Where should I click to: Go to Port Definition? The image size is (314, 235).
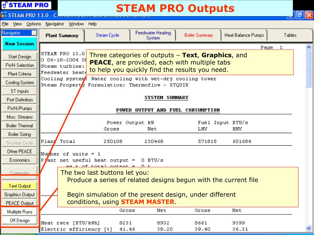pos(20,100)
